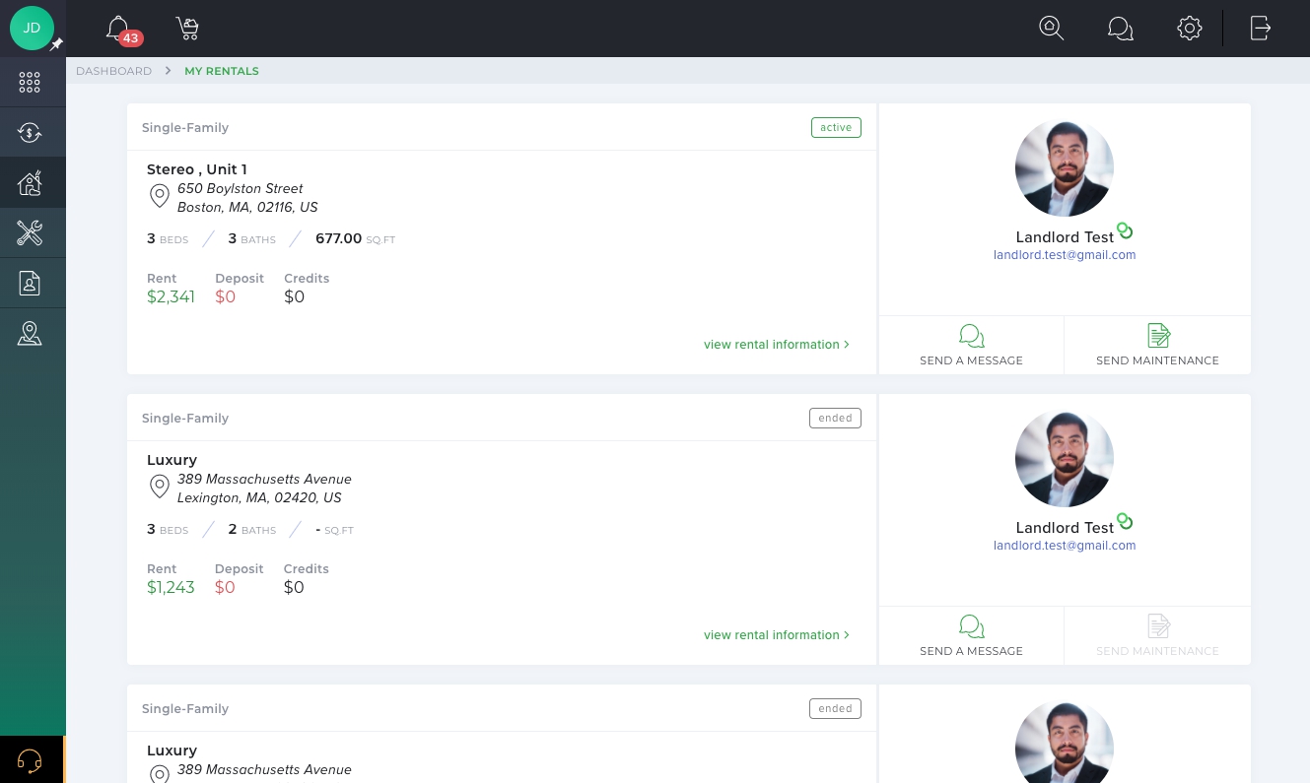Screen dimensions: 1310x783
Task: Send maintenance request for Stereo Unit 1
Action: 1157,346
